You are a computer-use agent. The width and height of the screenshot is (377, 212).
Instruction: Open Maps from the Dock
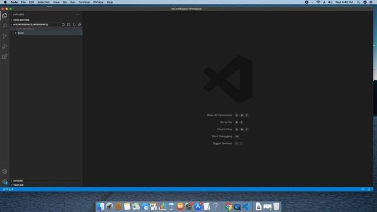pos(136,207)
